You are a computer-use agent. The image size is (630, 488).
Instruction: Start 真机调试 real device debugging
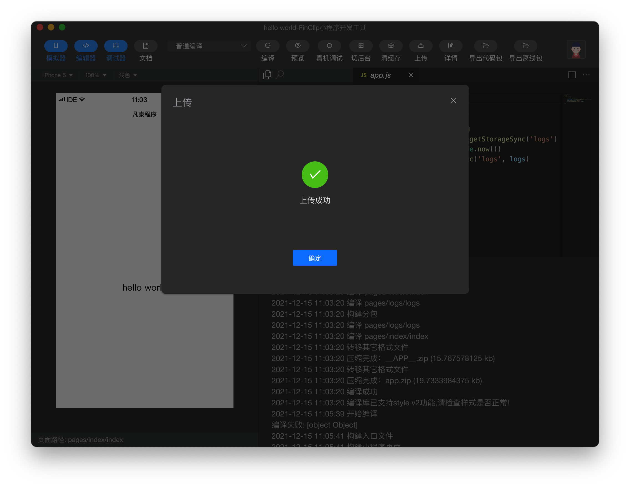point(329,46)
